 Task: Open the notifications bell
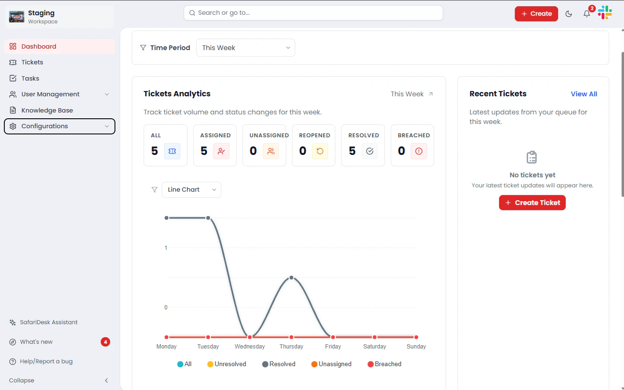[x=587, y=14]
